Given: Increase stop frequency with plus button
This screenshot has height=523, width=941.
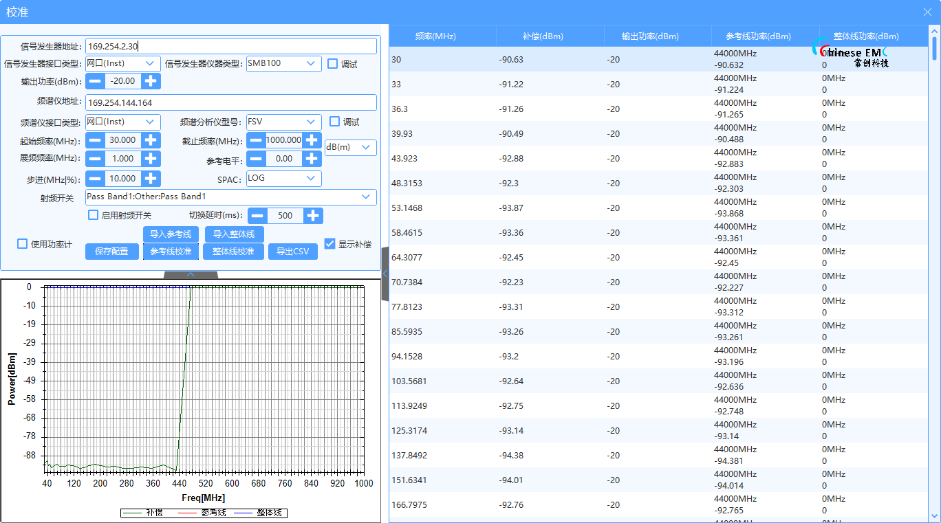Looking at the screenshot, I should click(x=312, y=140).
